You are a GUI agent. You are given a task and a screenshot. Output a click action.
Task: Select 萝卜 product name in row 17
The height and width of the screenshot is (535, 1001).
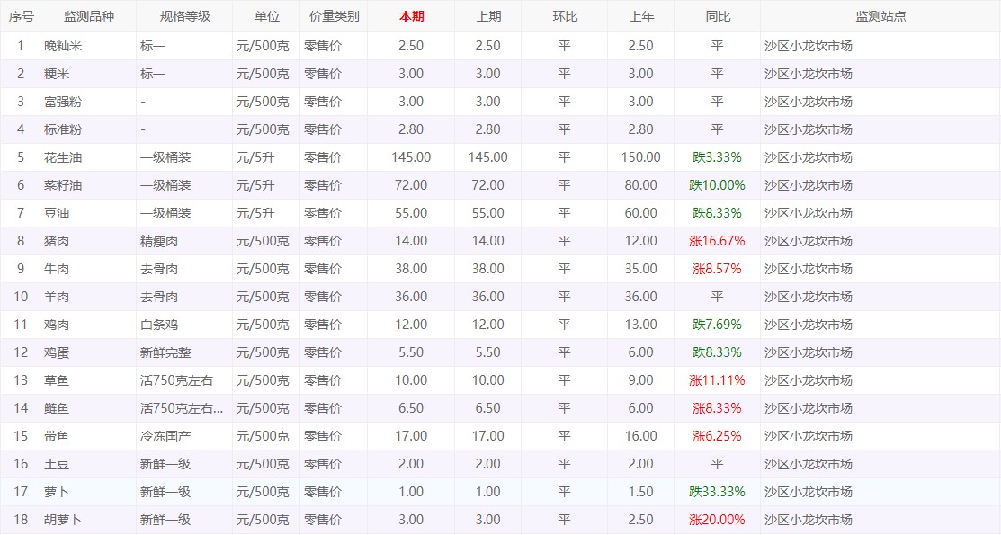coord(57,492)
